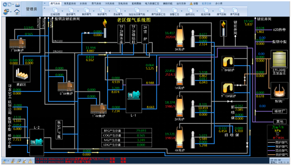Click the home icon in top-left corner
This screenshot has height=166, width=291.
(x=17, y=12)
